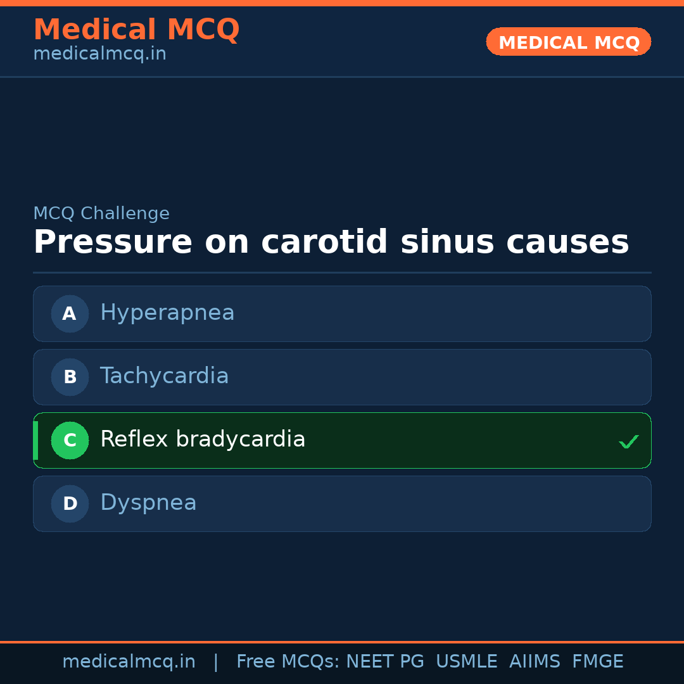Pick the Reflex bradycardia answer text
The width and height of the screenshot is (684, 684).
coord(203,440)
